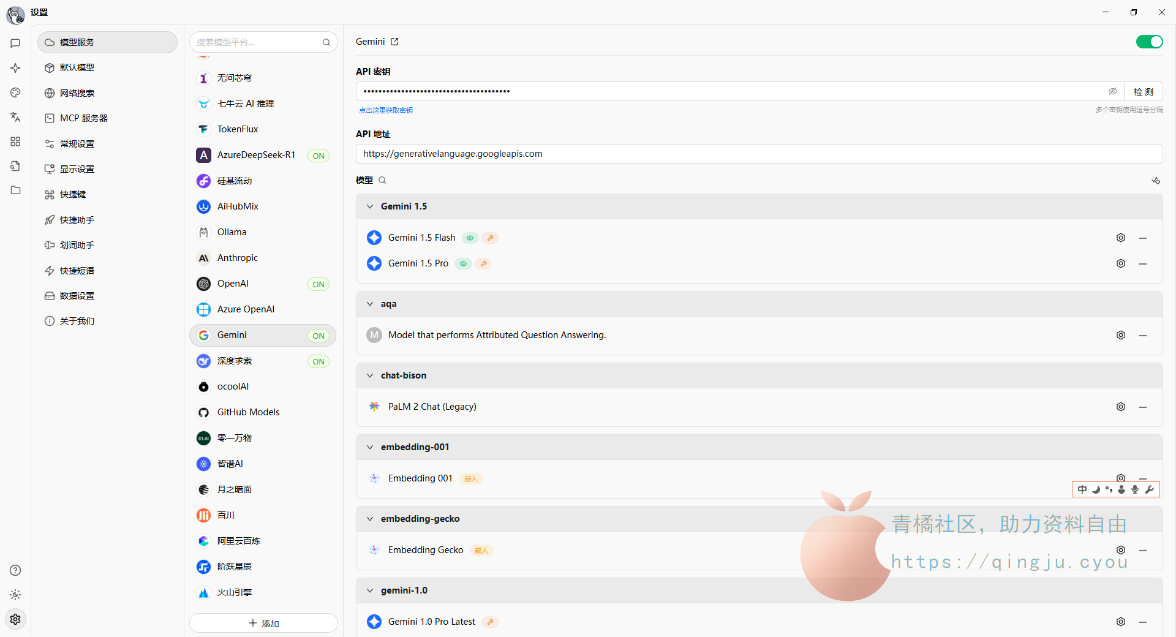Select 硅基流动 in the provider list
The width and height of the screenshot is (1176, 637).
coord(263,181)
